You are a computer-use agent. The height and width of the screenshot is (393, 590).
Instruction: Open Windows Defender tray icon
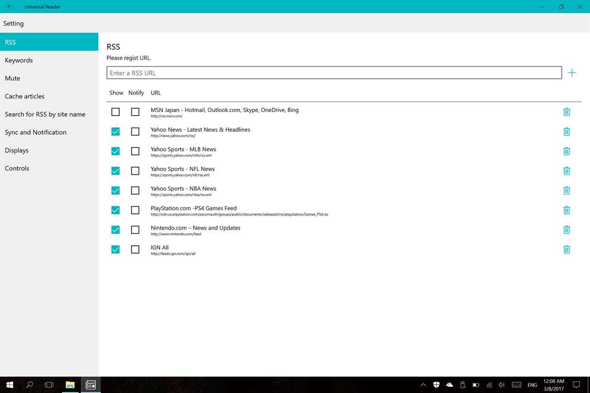(436, 385)
